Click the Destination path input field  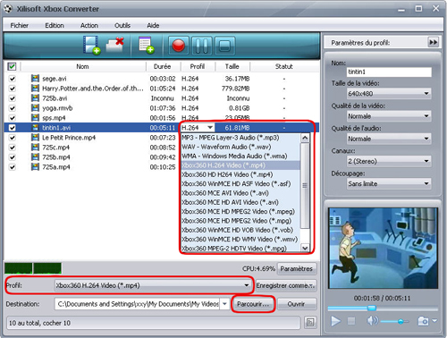(137, 304)
